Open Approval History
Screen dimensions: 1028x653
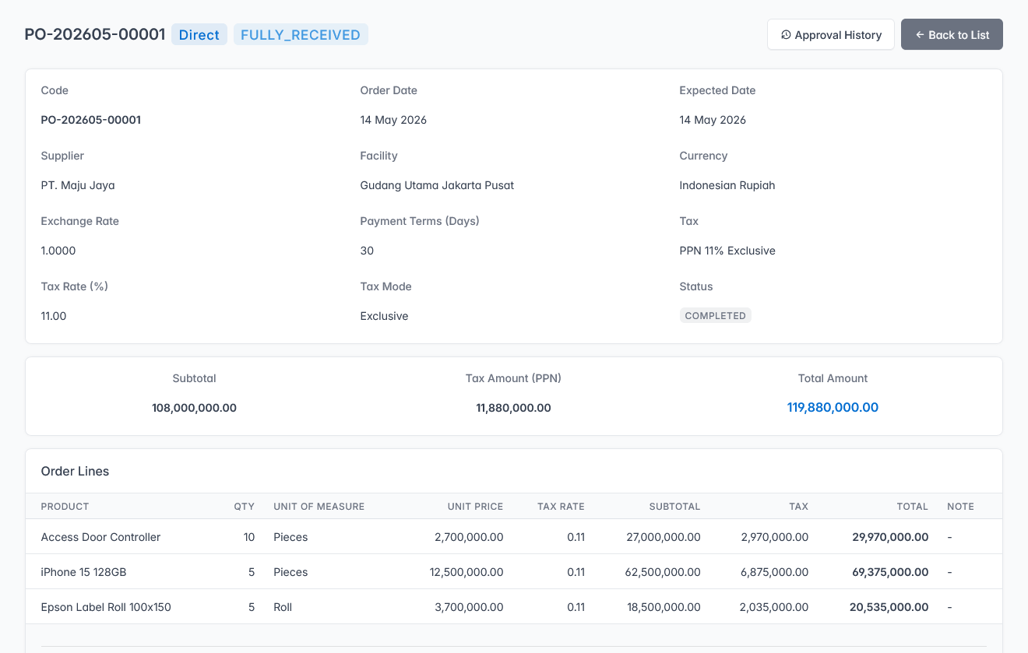click(x=831, y=34)
